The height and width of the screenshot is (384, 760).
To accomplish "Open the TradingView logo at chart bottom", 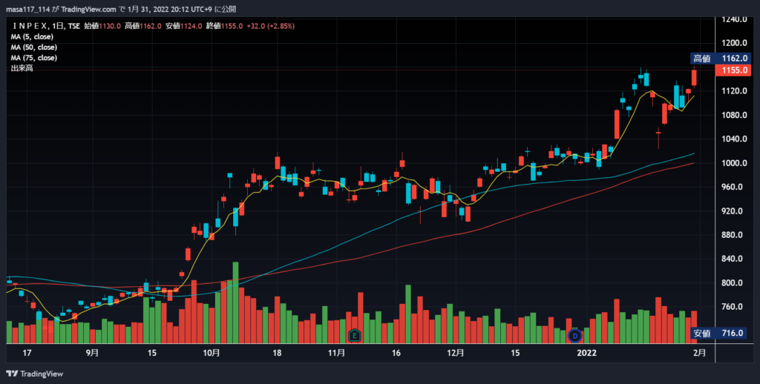I will 34,374.
